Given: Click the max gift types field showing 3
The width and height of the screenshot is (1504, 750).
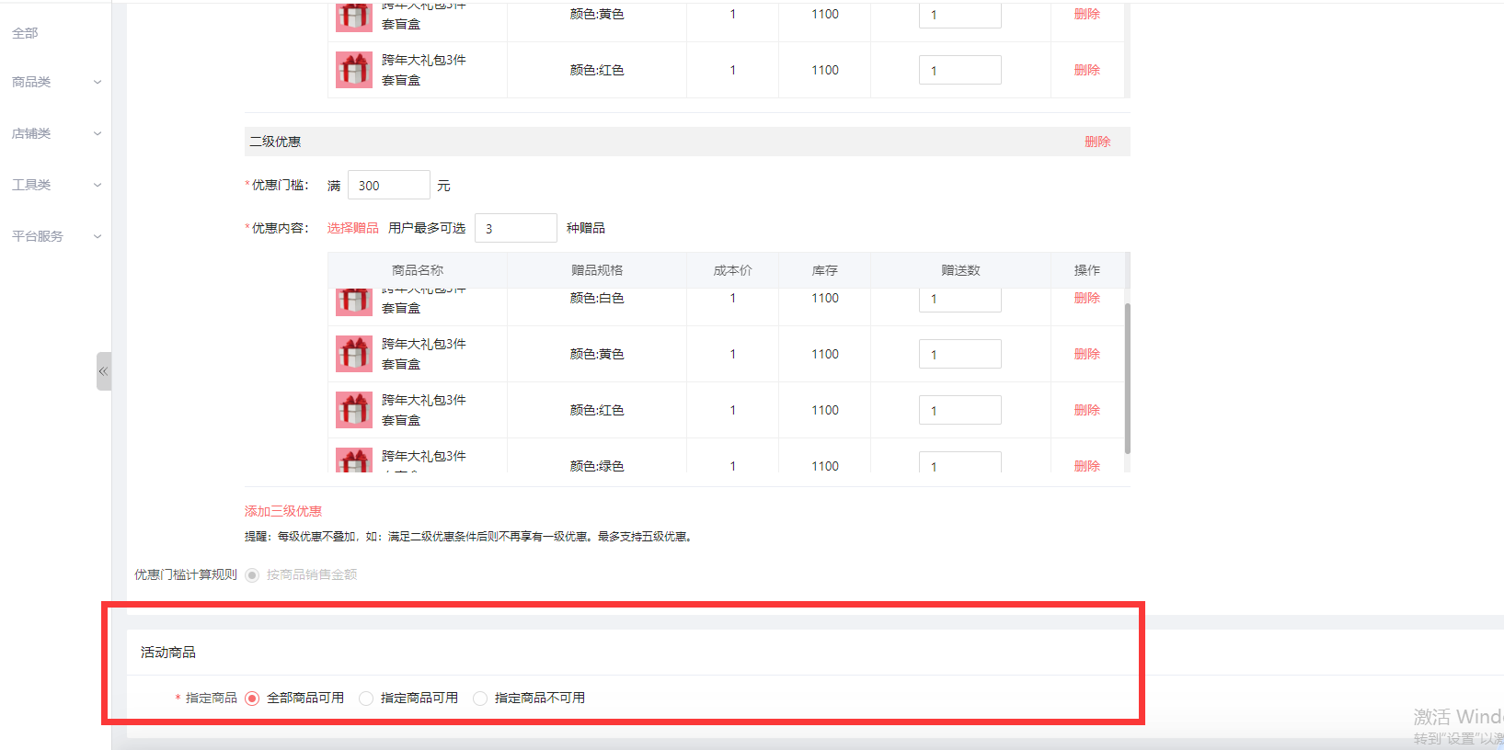Looking at the screenshot, I should [515, 229].
